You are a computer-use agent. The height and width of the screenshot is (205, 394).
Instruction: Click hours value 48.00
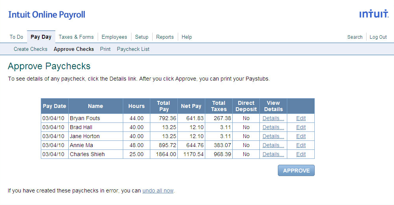click(137, 146)
